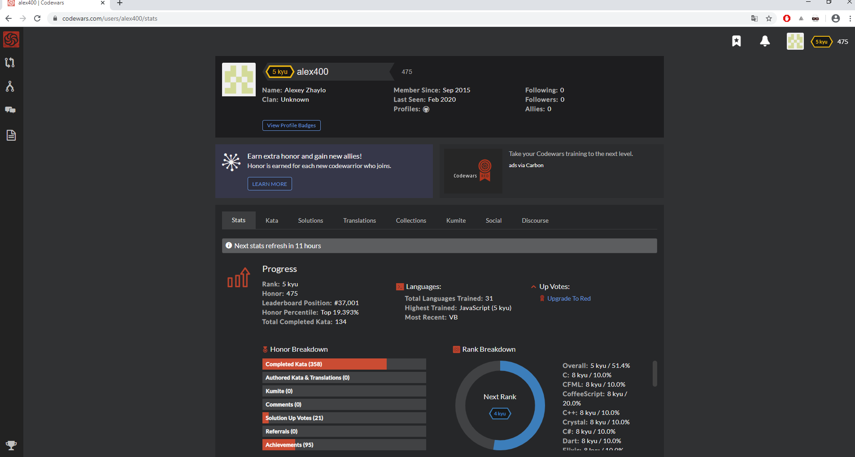Open the docs page icon in sidebar

[11, 135]
